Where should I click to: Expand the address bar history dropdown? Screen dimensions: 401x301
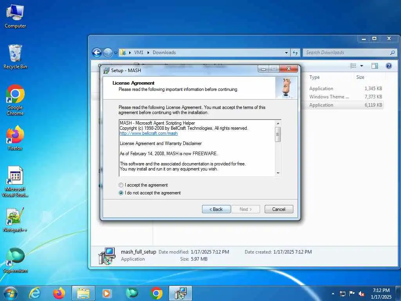[286, 53]
